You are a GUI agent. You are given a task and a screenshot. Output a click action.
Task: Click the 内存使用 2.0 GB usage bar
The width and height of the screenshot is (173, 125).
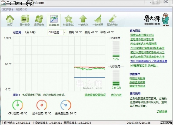pyautogui.click(x=116, y=78)
